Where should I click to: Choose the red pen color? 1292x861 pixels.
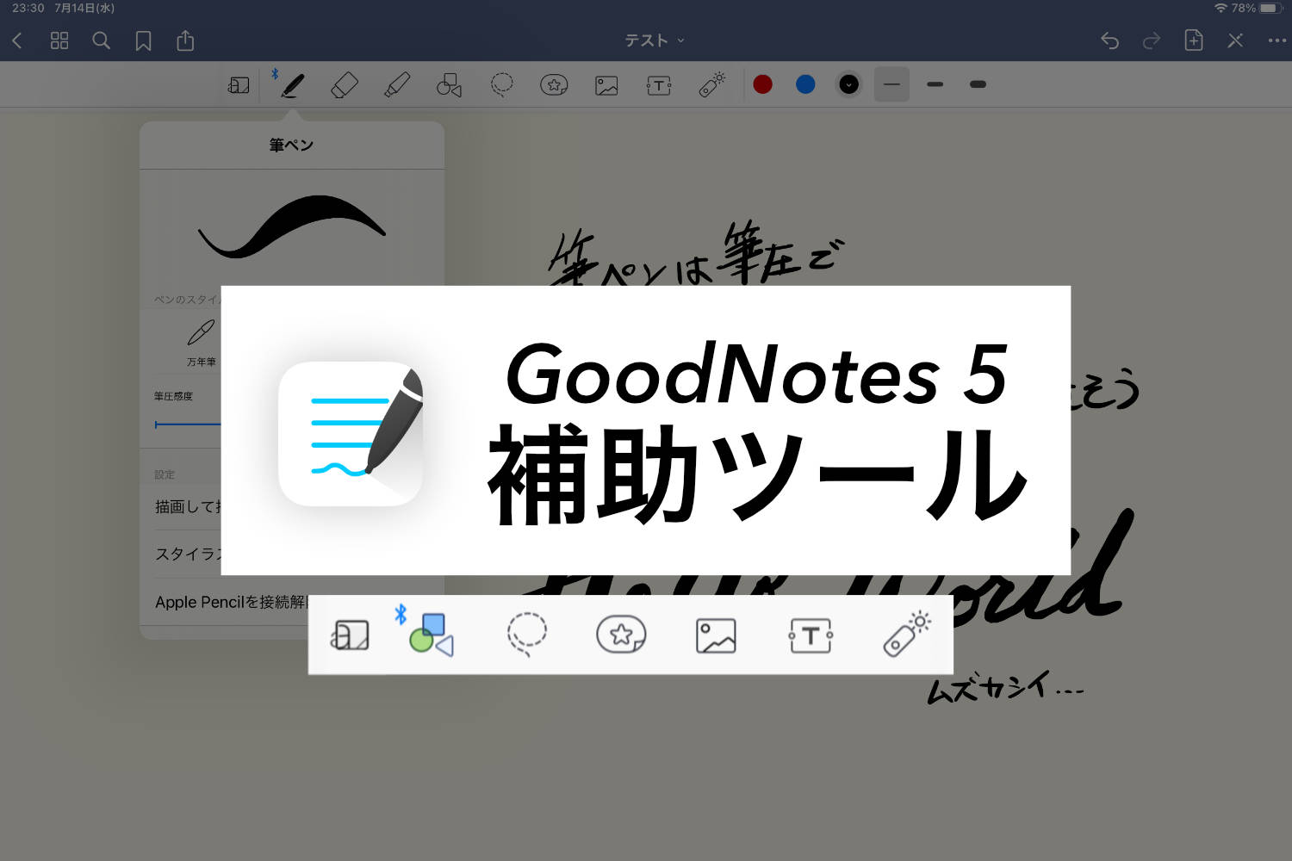pyautogui.click(x=762, y=84)
